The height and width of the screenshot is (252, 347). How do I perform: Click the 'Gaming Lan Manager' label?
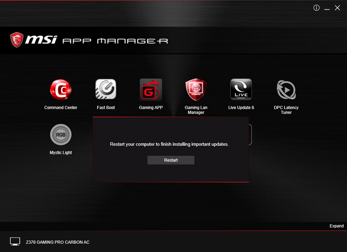click(x=196, y=110)
